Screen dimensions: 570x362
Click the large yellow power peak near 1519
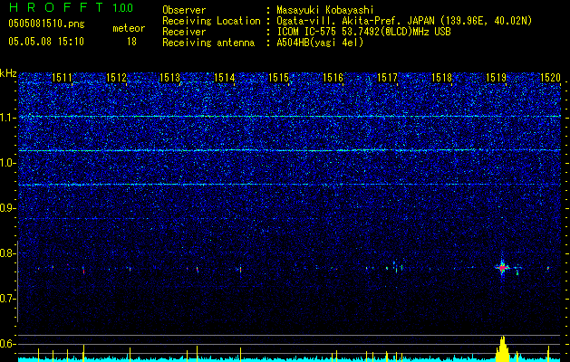click(x=503, y=348)
